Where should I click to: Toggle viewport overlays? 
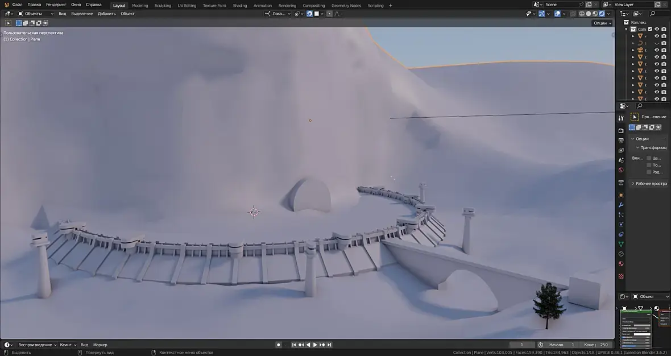[x=557, y=14]
